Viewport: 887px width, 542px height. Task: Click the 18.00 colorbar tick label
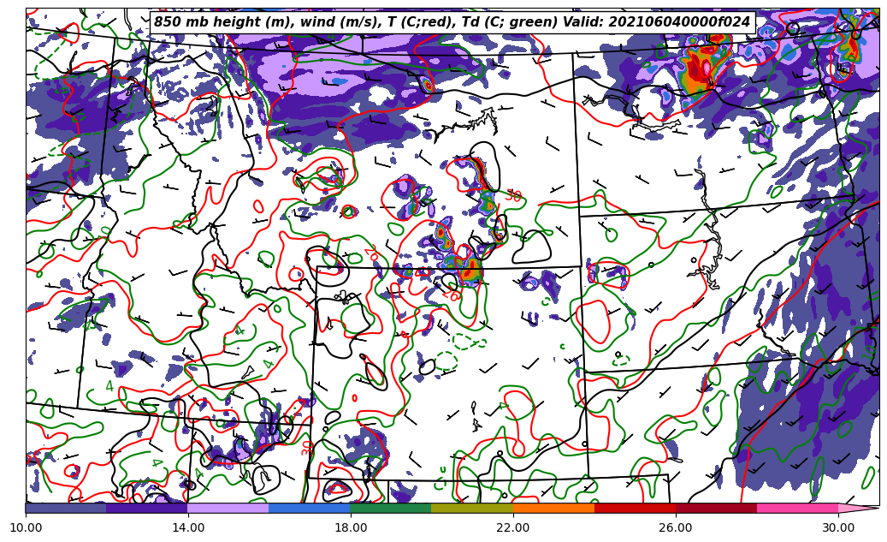(350, 527)
